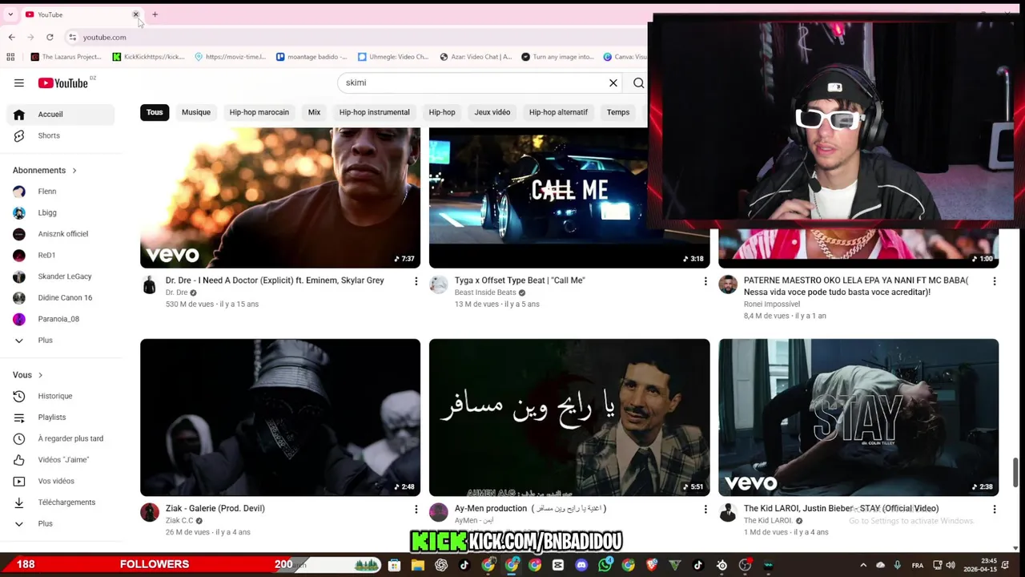
Task: Expand more subscriptions with Plus under Paranoia_08
Action: 61,340
